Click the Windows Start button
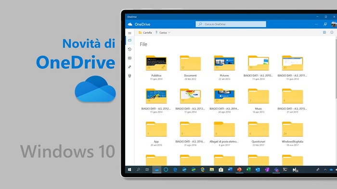The width and height of the screenshot is (337, 189). point(130,170)
